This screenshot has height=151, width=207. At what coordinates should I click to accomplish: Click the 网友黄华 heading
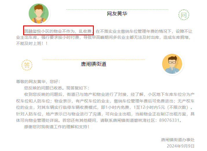(117, 14)
